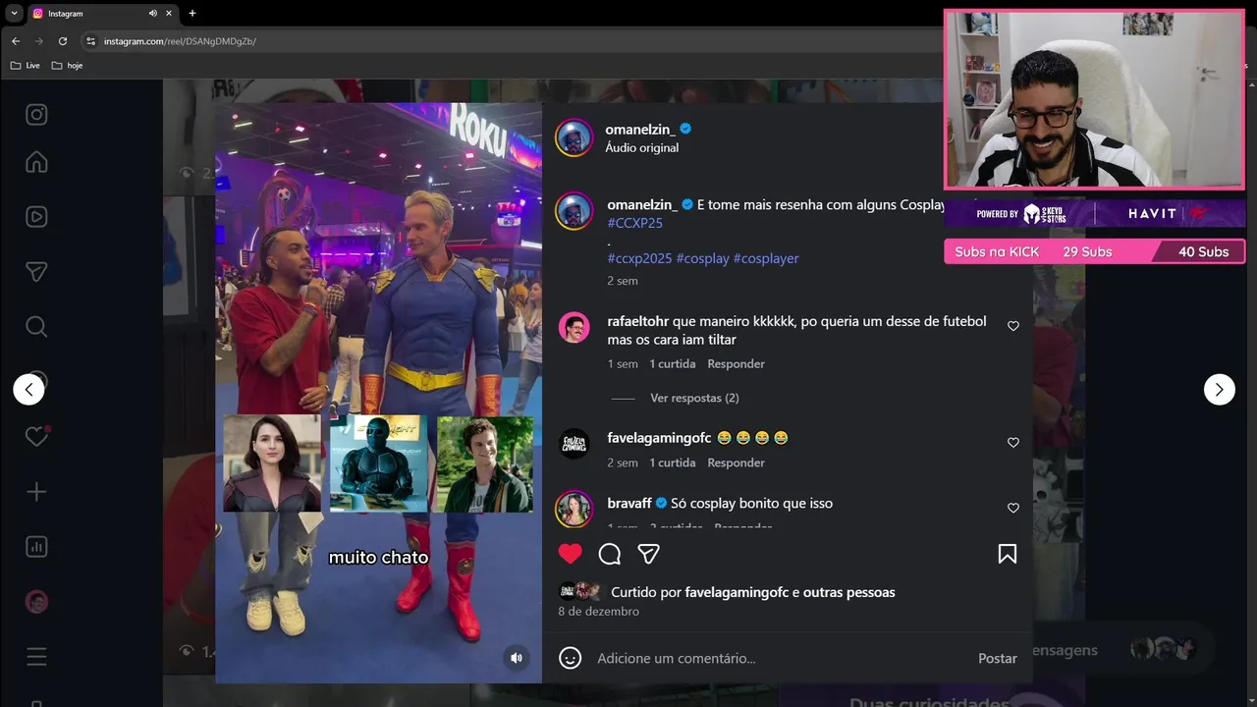The image size is (1257, 707).
Task: Open profile avatar in left sidebar
Action: coord(36,602)
